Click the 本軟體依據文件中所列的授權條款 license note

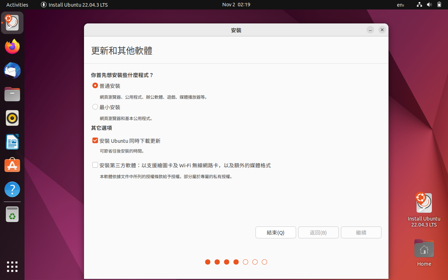coord(166,177)
